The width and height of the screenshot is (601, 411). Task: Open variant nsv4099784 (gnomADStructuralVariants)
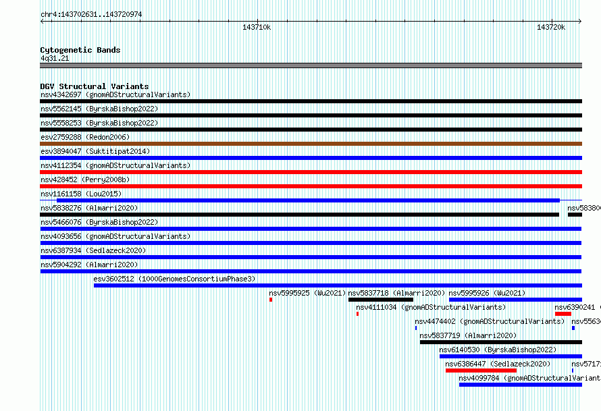521,385
